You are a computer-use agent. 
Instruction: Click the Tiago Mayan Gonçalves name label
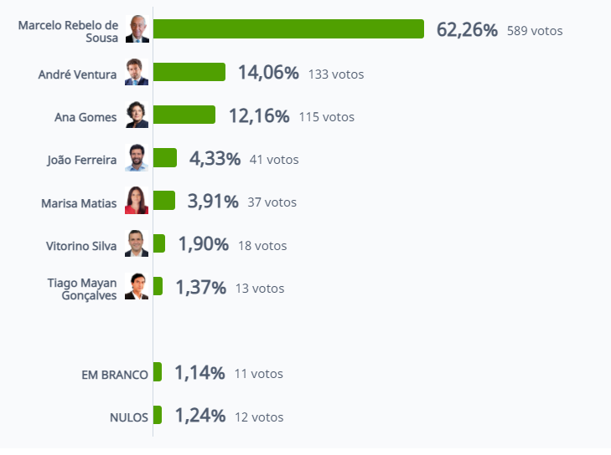pos(82,289)
